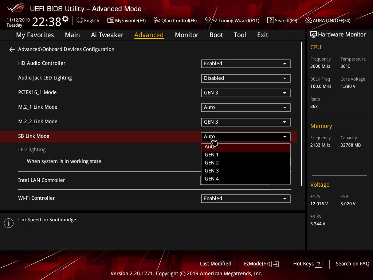Click PCIEX16_1 Mode label

[x=38, y=92]
